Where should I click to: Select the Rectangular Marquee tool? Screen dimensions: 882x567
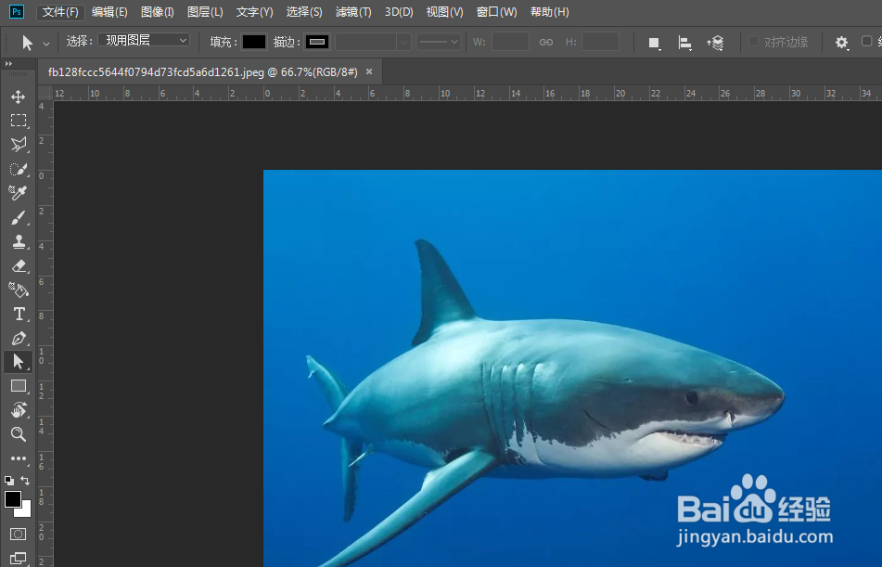(x=18, y=121)
